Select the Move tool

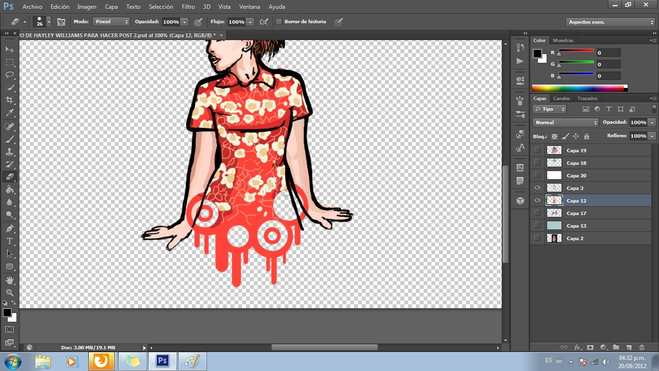tap(10, 50)
